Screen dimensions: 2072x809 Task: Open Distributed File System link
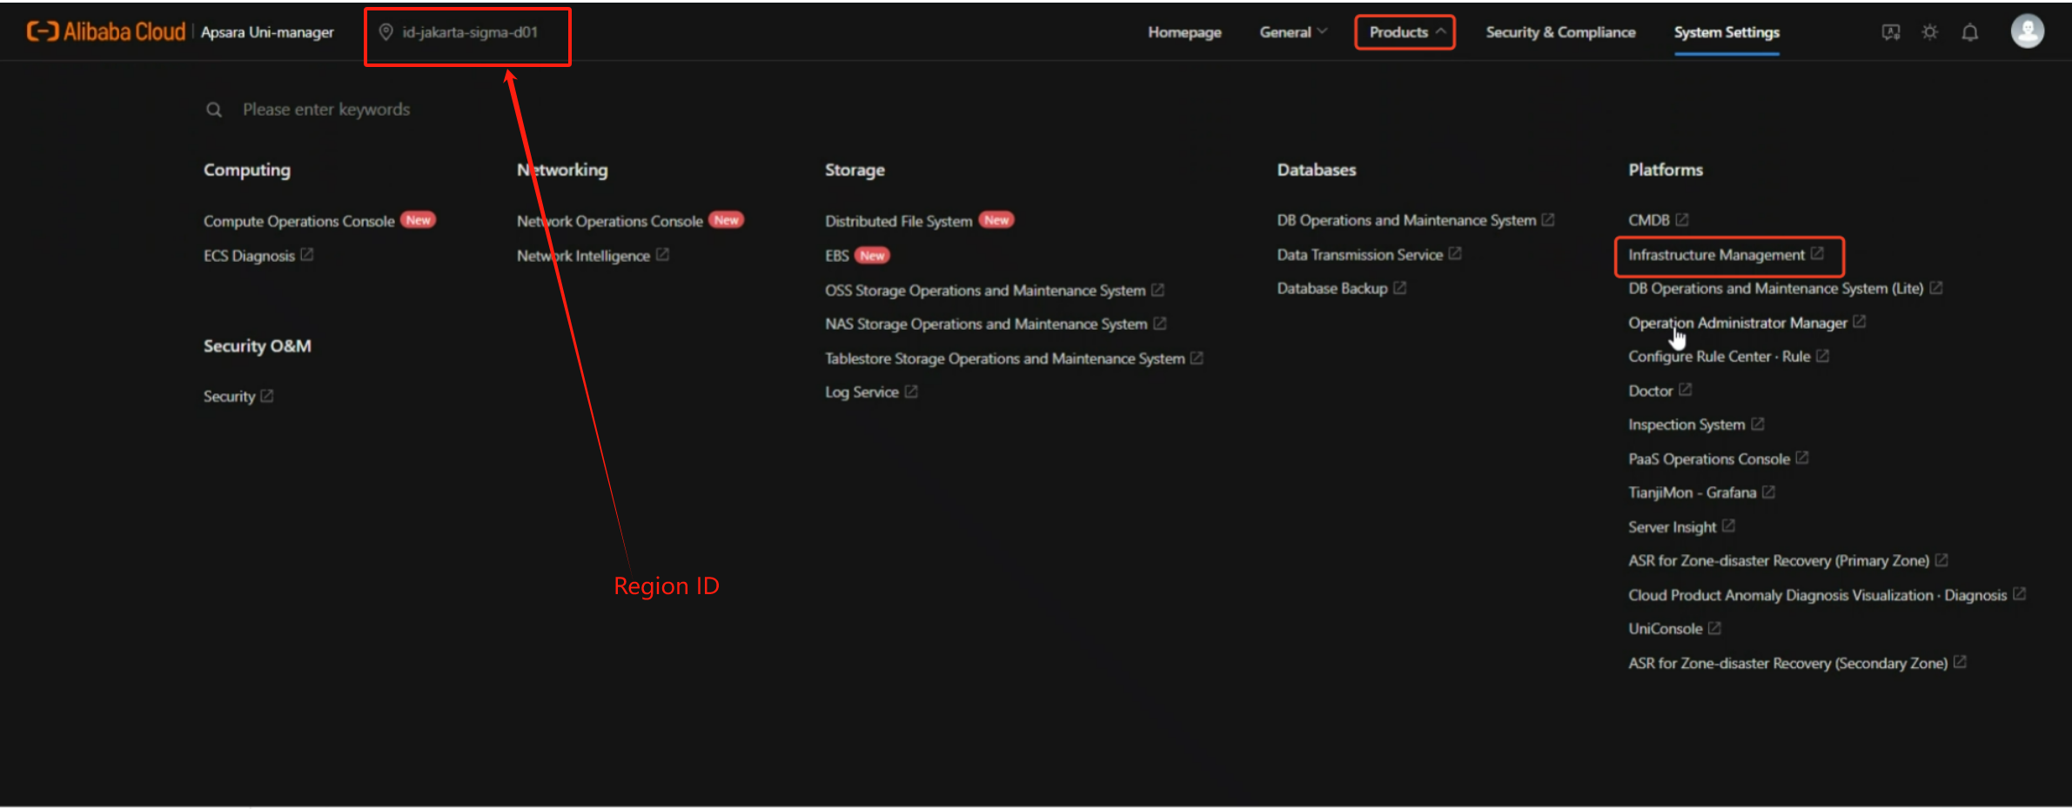(898, 221)
